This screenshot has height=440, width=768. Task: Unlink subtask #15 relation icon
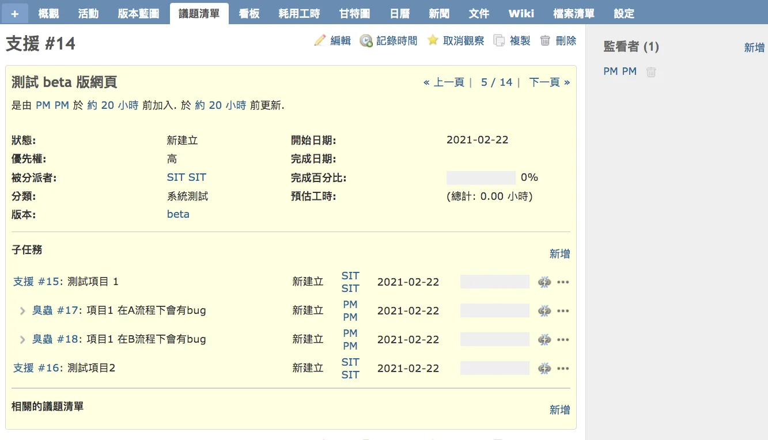click(x=544, y=282)
